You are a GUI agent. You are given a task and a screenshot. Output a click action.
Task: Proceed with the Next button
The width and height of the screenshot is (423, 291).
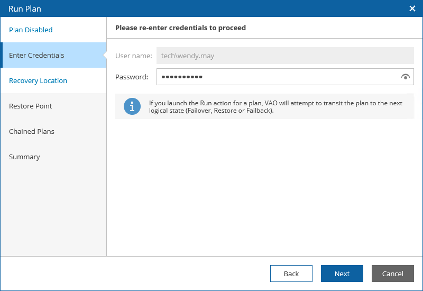tap(342, 274)
